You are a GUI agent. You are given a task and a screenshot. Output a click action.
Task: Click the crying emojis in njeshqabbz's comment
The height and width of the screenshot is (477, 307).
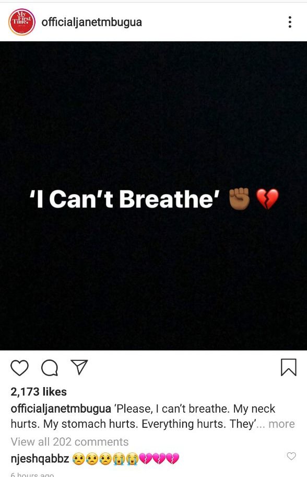125,459
